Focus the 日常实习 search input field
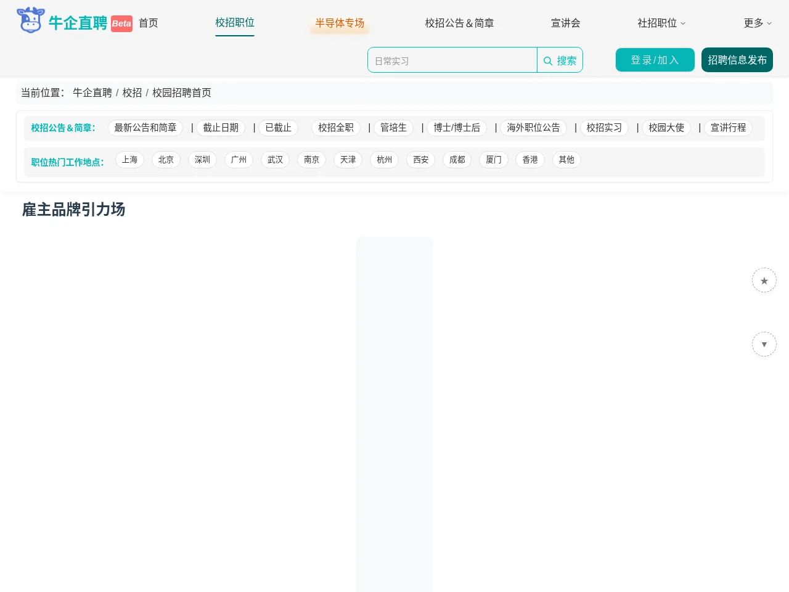Screen dimensions: 789x592 (452, 60)
